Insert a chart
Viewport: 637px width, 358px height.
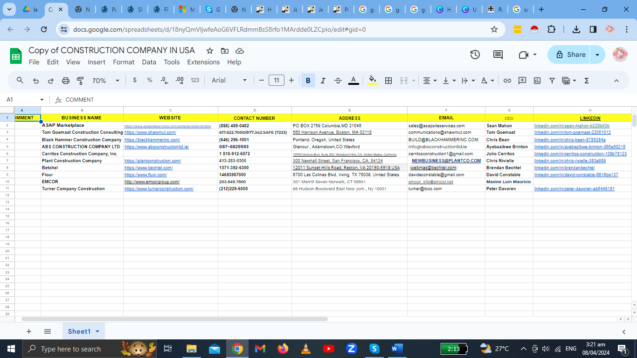537,80
